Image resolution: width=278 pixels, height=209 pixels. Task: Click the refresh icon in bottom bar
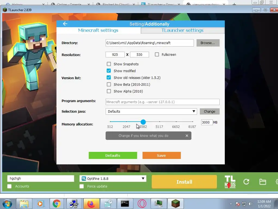pos(246,182)
